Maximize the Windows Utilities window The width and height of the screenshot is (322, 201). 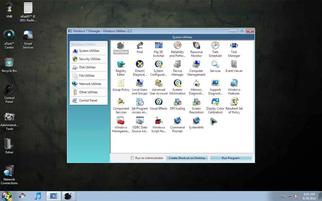pos(242,31)
